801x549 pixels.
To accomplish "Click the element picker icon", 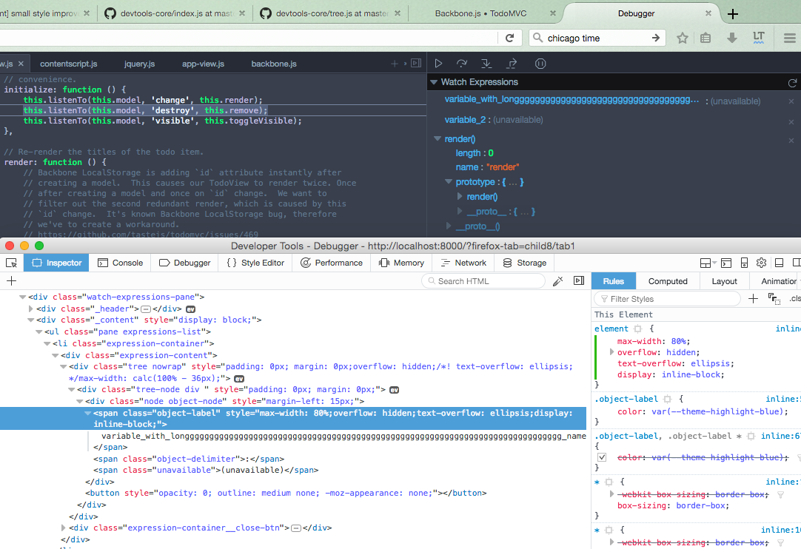I will [11, 263].
